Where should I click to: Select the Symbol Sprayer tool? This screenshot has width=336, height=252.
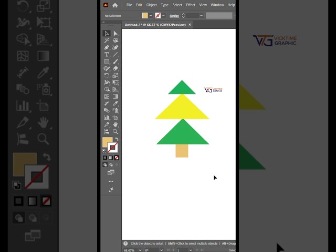tap(115, 111)
